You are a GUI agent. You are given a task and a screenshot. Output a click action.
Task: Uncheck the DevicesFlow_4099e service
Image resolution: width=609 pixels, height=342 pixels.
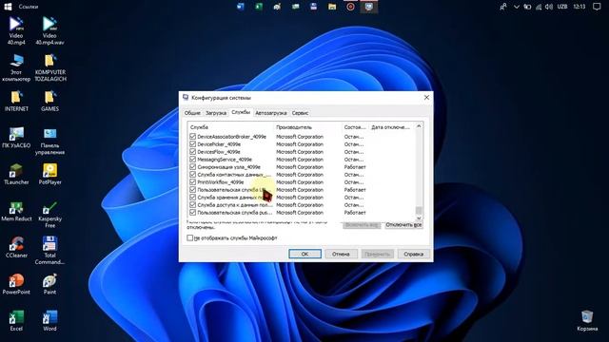[192, 152]
